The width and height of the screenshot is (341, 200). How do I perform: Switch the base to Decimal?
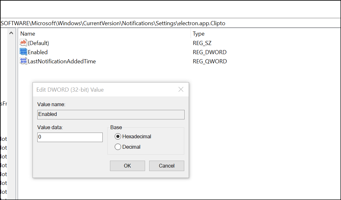coord(118,146)
